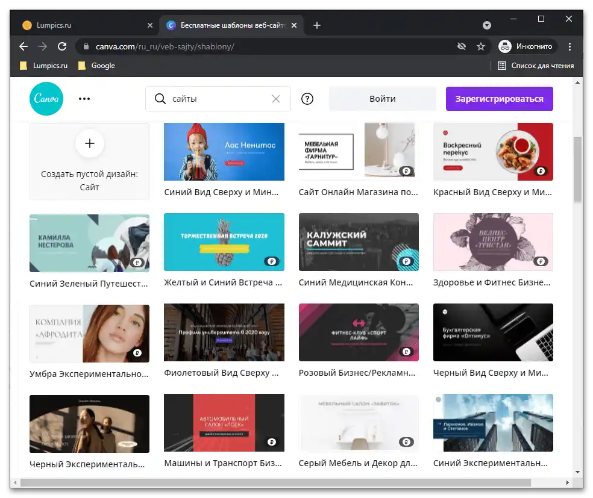Open the Lumpics.ru bookmark folder

[x=43, y=66]
